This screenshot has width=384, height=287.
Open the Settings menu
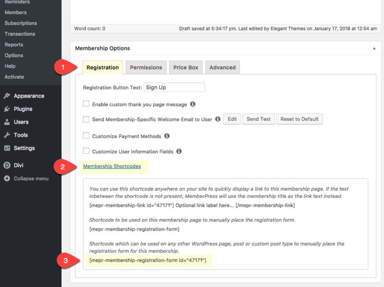[x=24, y=148]
